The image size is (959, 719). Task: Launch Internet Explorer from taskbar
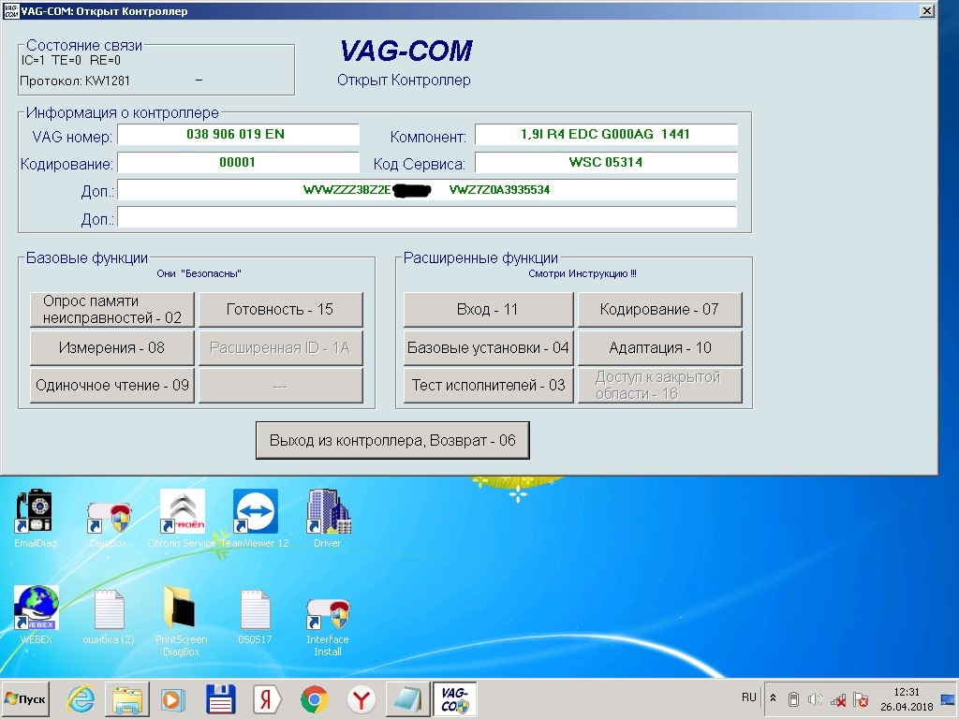(x=81, y=699)
